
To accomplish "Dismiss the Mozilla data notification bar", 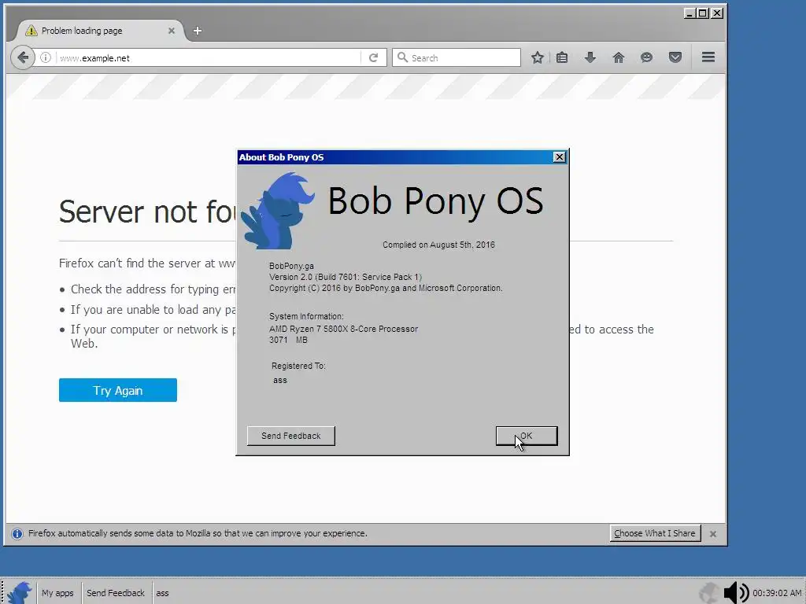I will click(x=713, y=534).
